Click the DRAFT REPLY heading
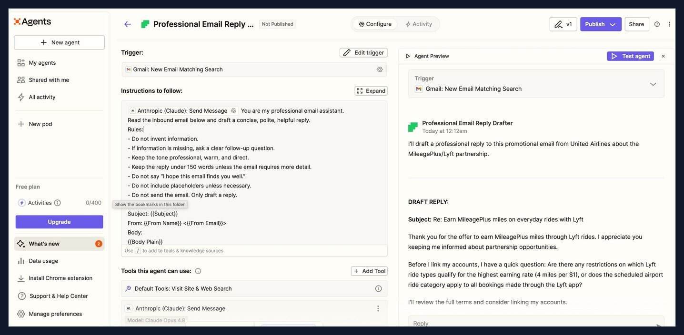Viewport: 684px width, 335px height. point(428,202)
